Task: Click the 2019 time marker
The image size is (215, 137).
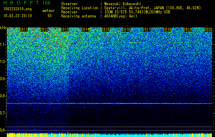Action: click(x=188, y=29)
